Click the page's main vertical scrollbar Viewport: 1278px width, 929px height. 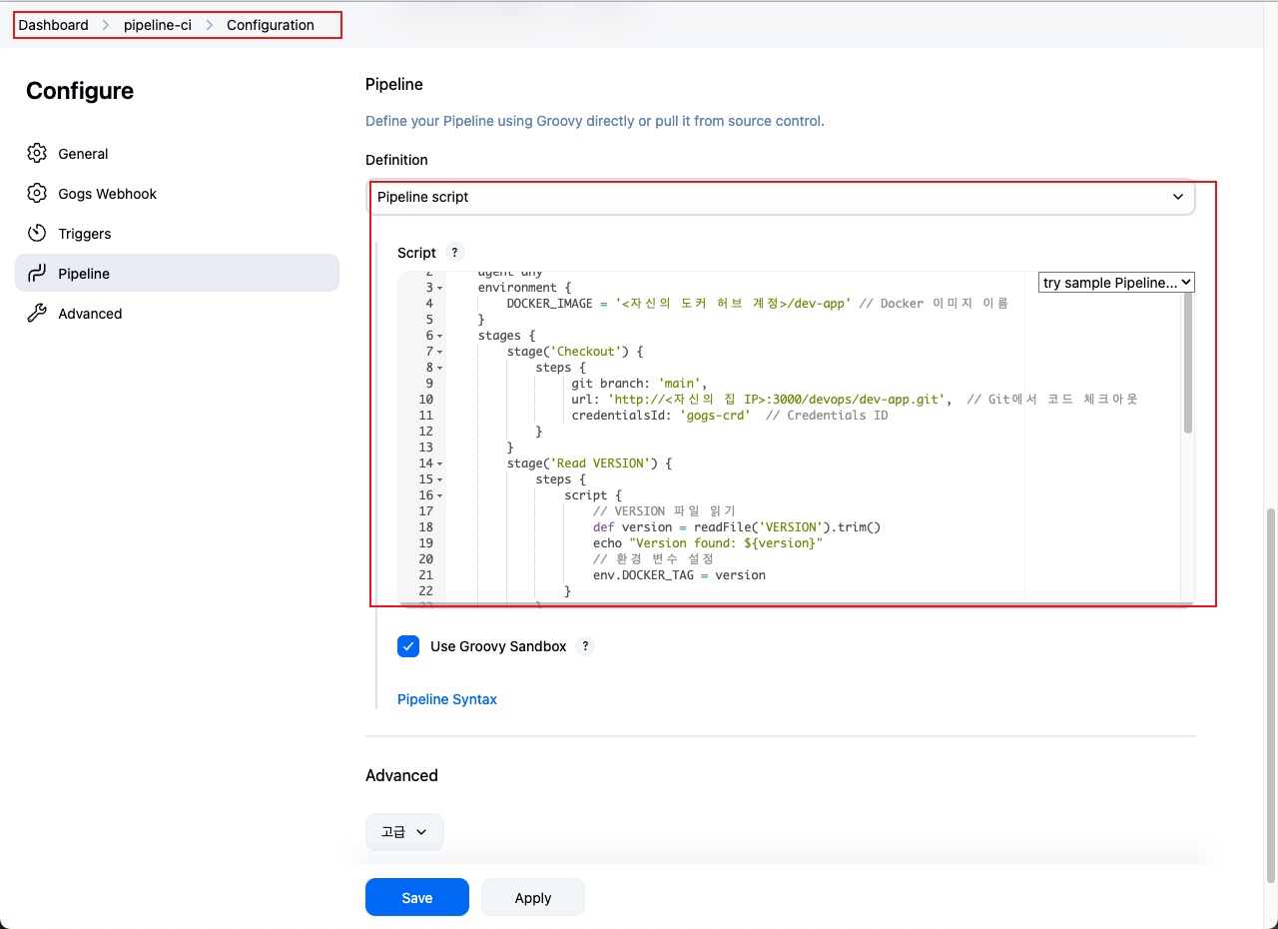pyautogui.click(x=1270, y=694)
